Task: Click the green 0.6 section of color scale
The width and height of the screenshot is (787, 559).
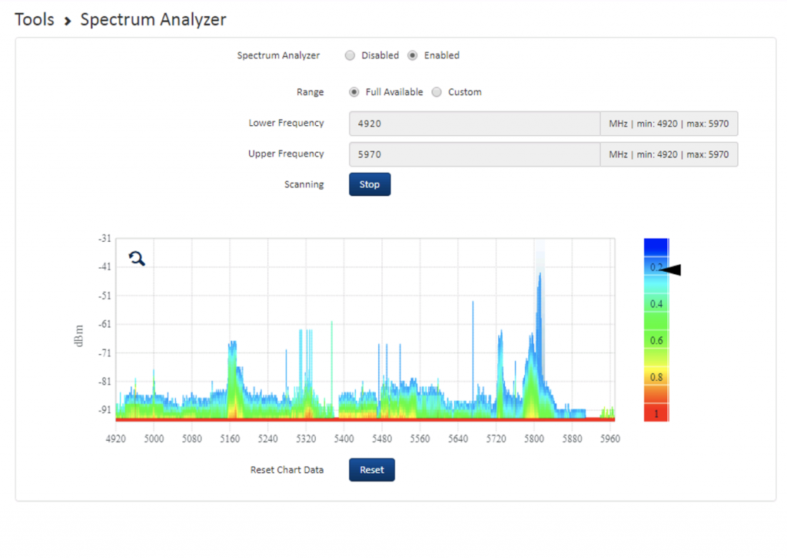Action: pyautogui.click(x=656, y=341)
